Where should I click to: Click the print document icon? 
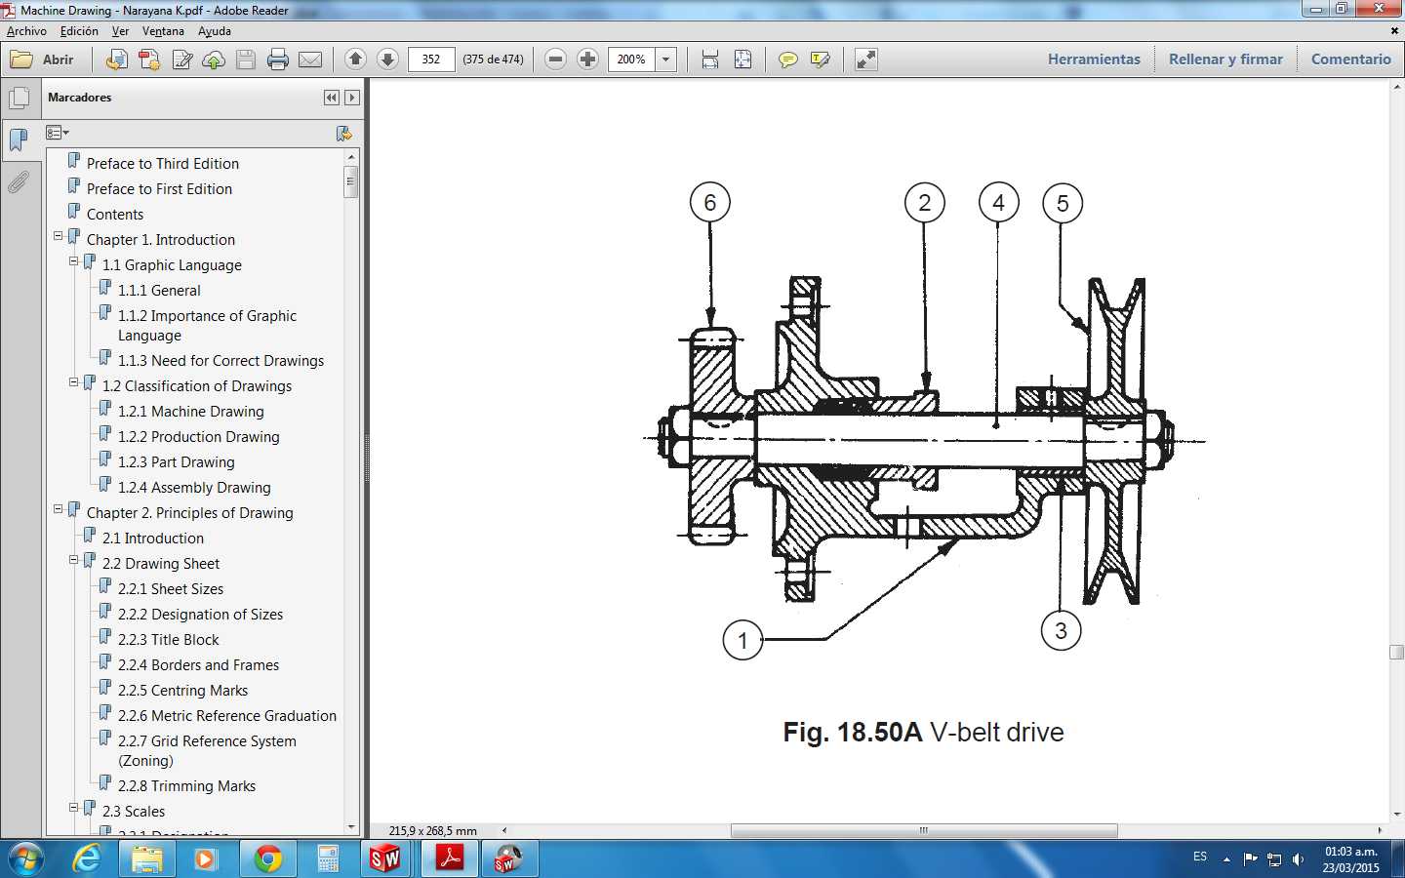(x=278, y=60)
